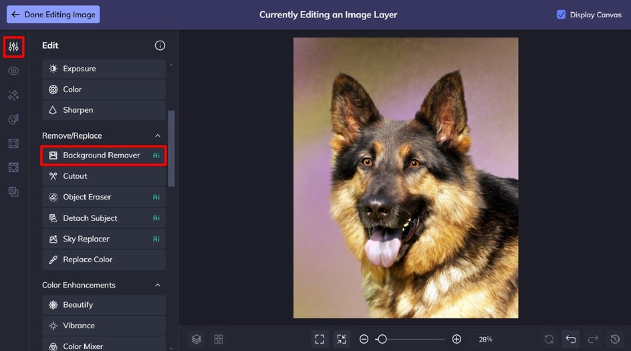Select Detach Subject
This screenshot has width=631, height=351.
[104, 218]
